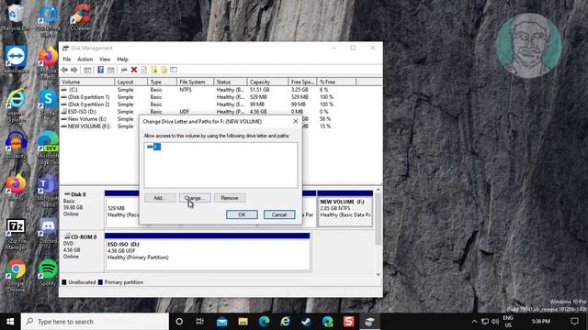Click the Disk 0 label panel
The height and width of the screenshot is (330, 588).
82,208
